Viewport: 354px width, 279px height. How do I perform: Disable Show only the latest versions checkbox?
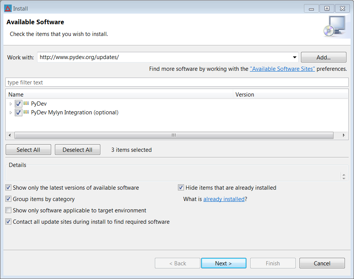point(8,188)
